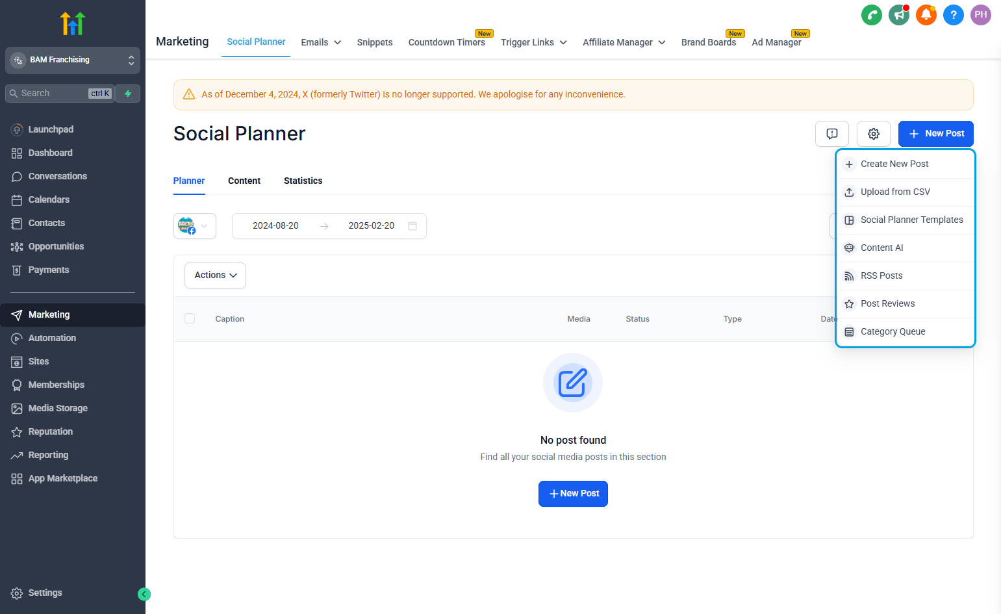Image resolution: width=1001 pixels, height=614 pixels.
Task: Click the calendar icon in date range
Action: [x=412, y=226]
